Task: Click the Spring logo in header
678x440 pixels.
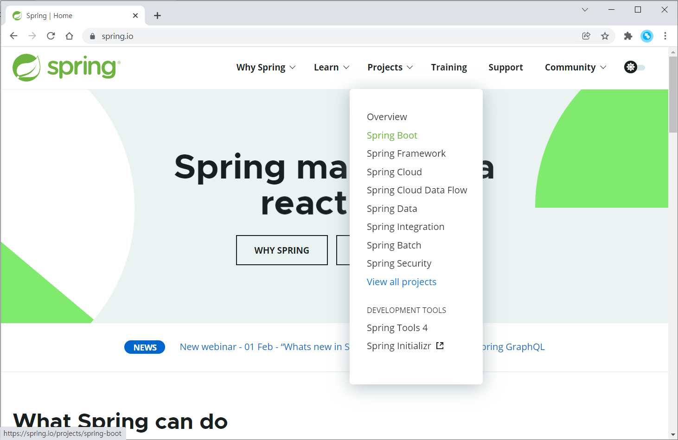Action: pyautogui.click(x=66, y=68)
